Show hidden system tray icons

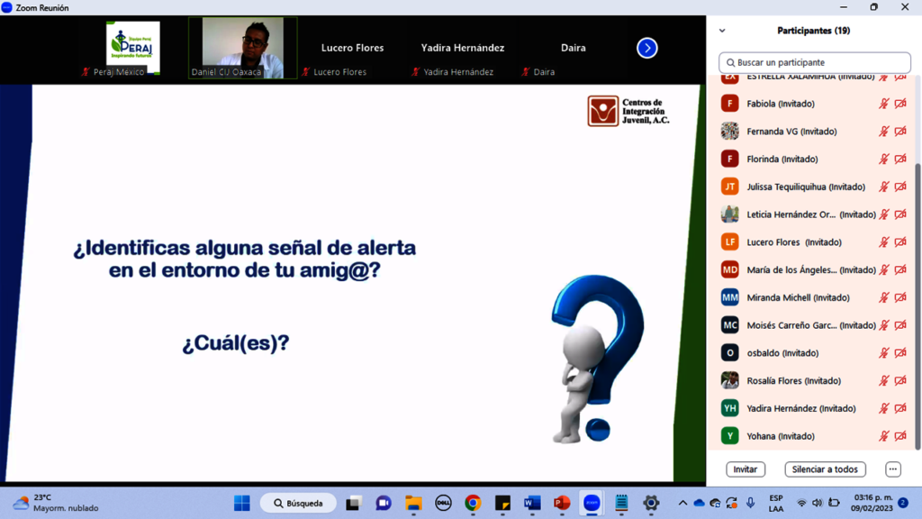682,503
